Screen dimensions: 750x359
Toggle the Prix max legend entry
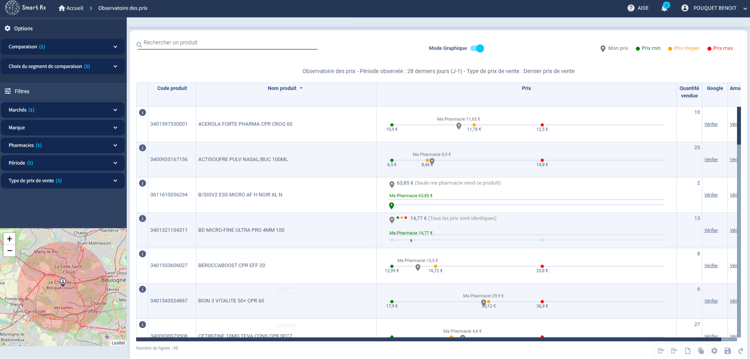[x=720, y=48]
